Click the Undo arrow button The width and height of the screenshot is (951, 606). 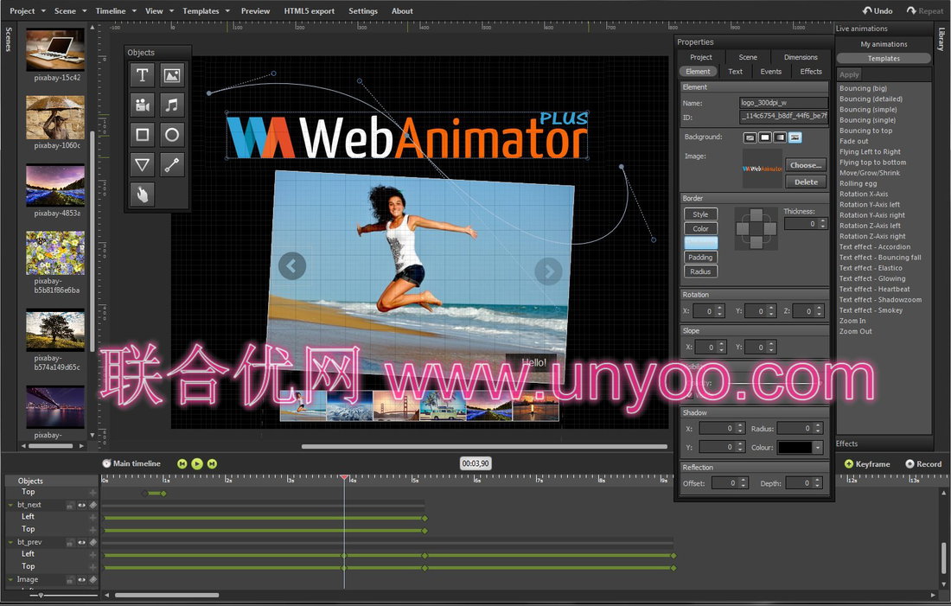pos(878,11)
